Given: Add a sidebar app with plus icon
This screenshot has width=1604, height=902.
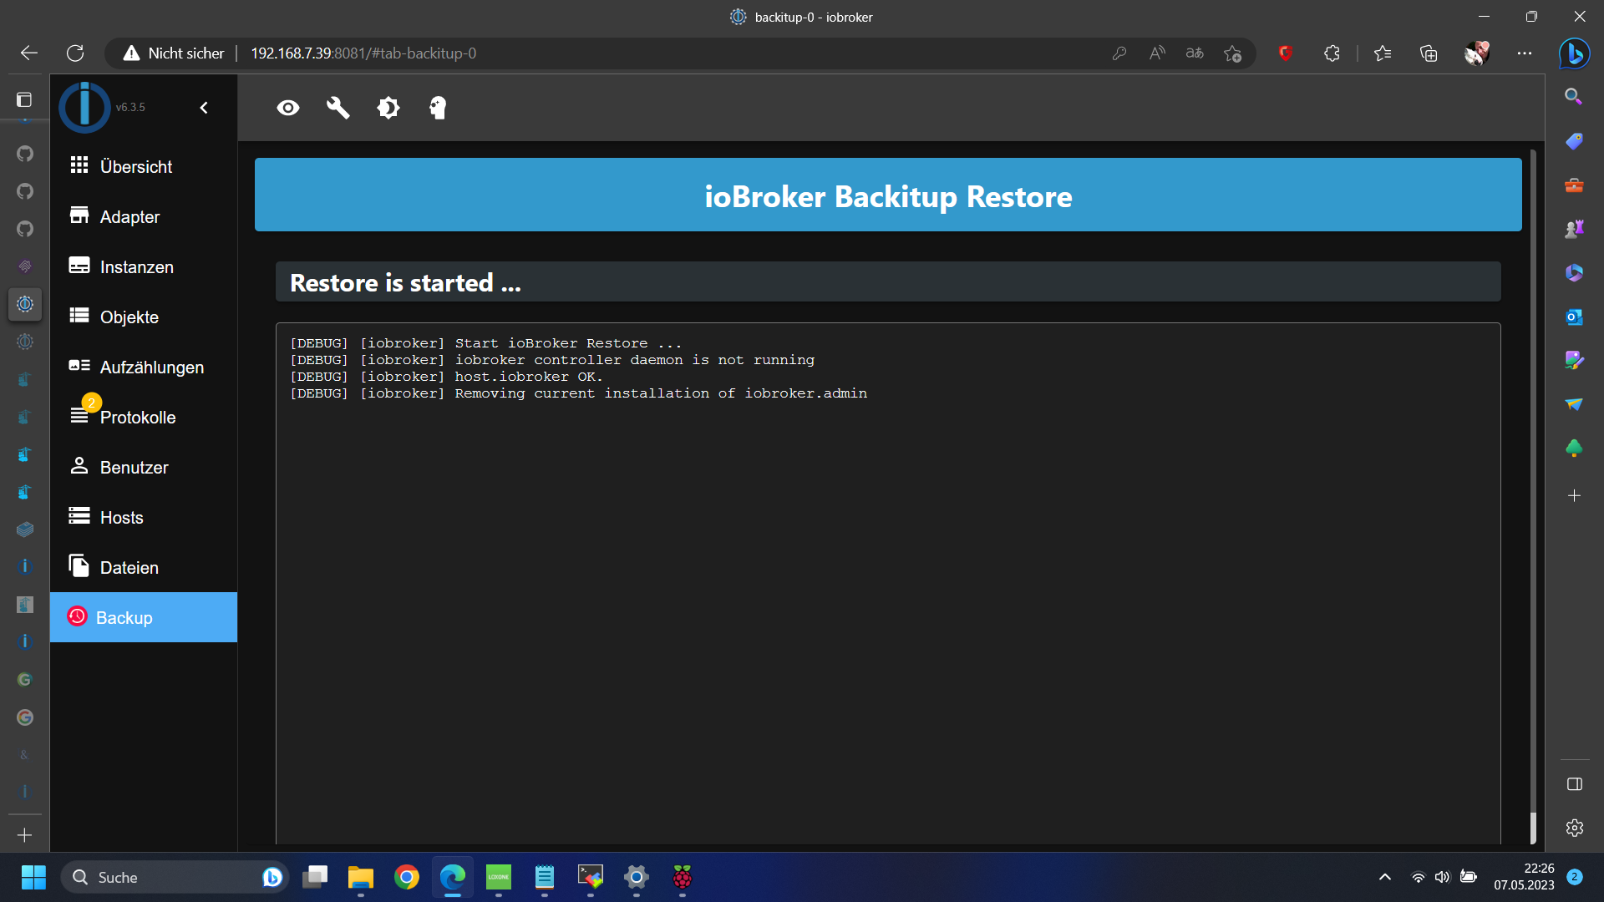Looking at the screenshot, I should tap(1574, 495).
